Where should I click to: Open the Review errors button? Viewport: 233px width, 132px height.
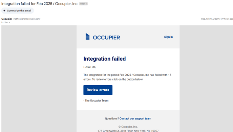98,90
